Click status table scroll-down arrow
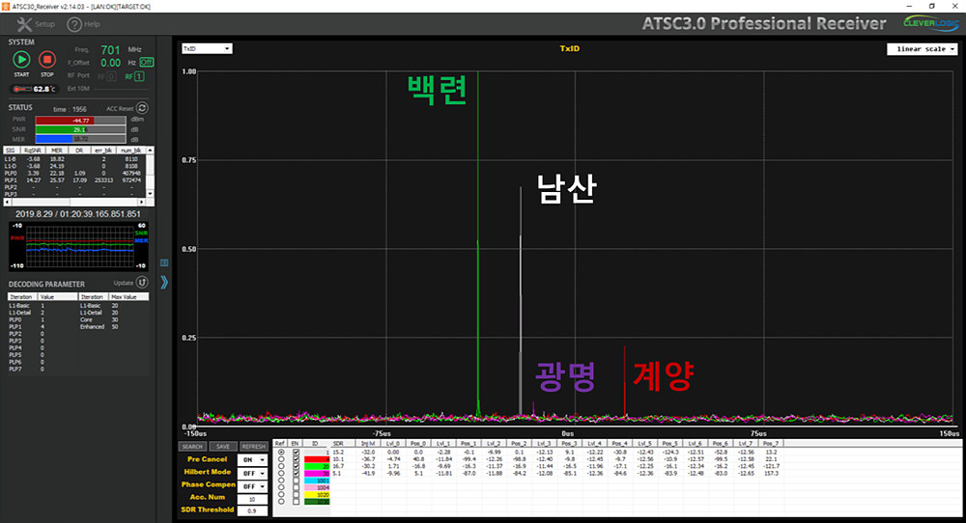 tap(151, 194)
